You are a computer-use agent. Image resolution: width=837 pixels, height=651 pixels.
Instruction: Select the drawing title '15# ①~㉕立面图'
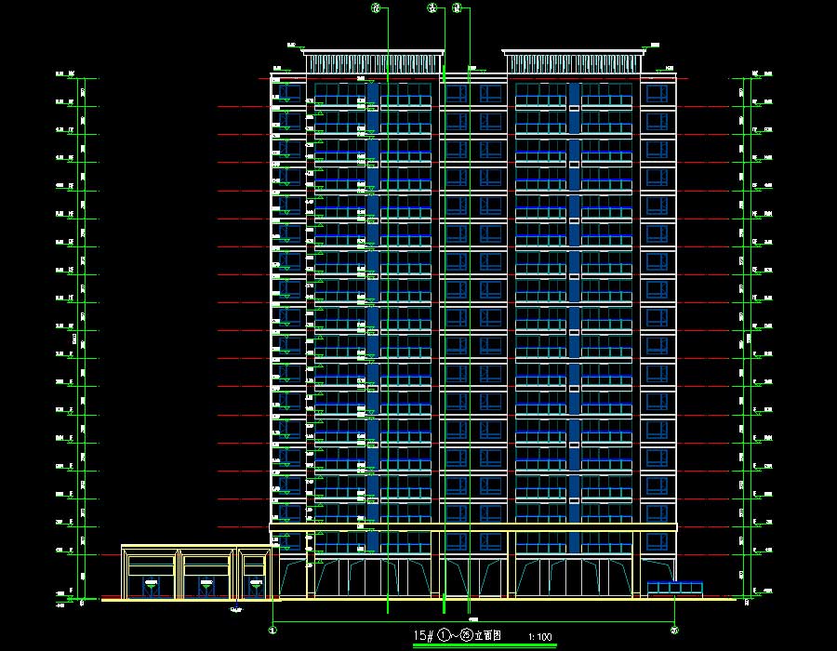click(x=458, y=635)
